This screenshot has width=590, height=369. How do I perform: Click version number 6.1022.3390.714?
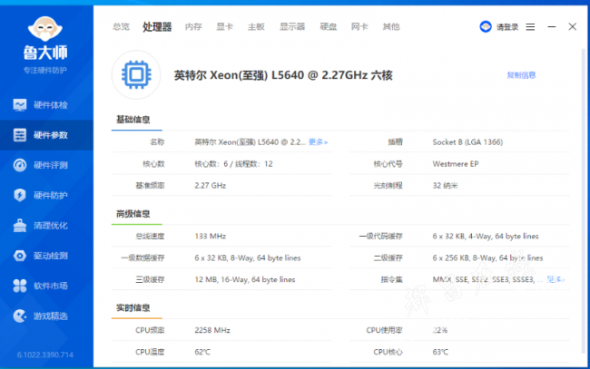45,354
